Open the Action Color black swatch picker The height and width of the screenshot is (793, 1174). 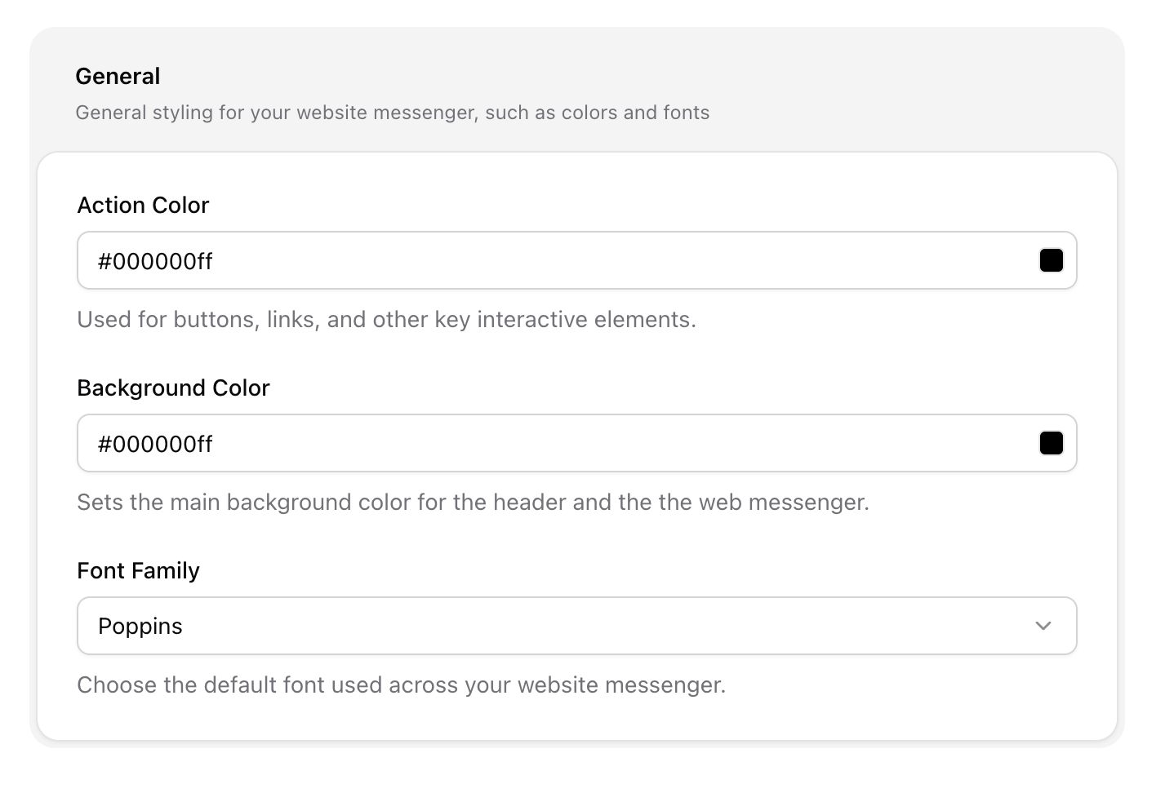coord(1051,260)
